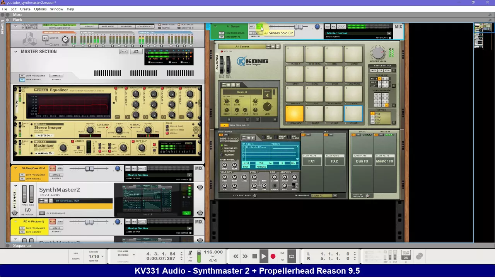Open the Sync Mode Internal dropdown

[x=126, y=255]
